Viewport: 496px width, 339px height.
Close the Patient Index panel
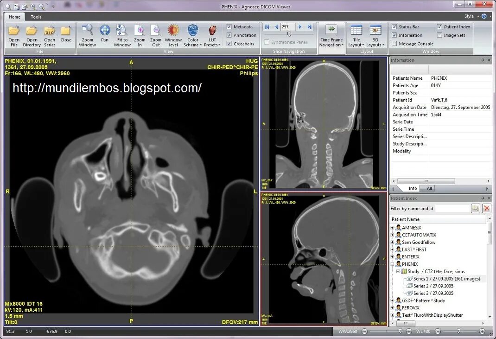tap(489, 198)
